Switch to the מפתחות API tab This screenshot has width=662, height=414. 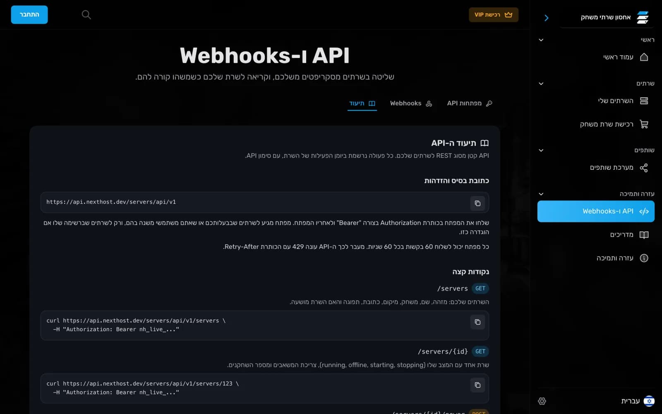click(x=470, y=103)
